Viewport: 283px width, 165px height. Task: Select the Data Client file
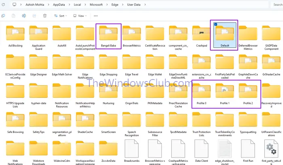tap(201, 151)
